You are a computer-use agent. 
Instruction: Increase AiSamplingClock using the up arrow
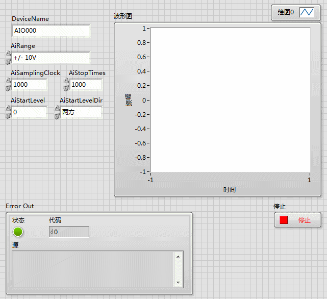(x=8, y=82)
